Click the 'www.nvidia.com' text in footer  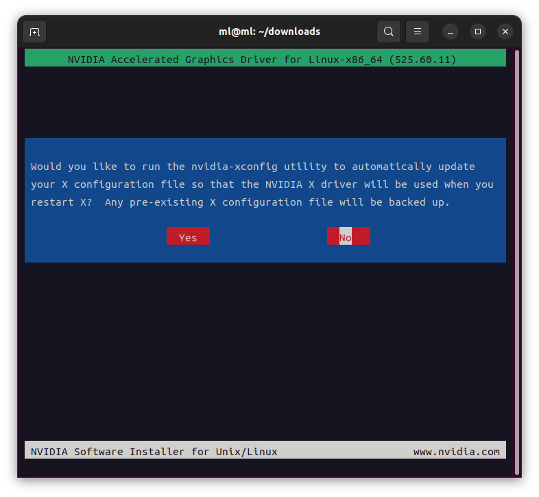[457, 451]
